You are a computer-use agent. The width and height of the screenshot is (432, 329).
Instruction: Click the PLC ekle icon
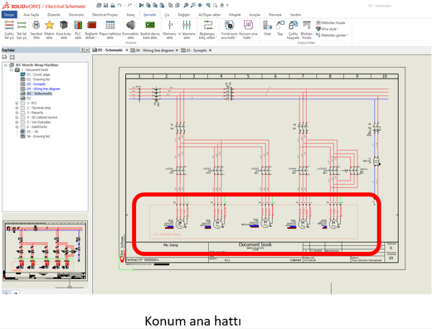point(78,28)
